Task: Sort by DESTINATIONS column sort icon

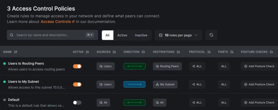Action: coord(178,52)
